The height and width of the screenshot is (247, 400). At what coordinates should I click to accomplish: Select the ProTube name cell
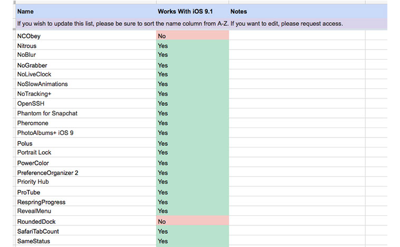tap(86, 191)
